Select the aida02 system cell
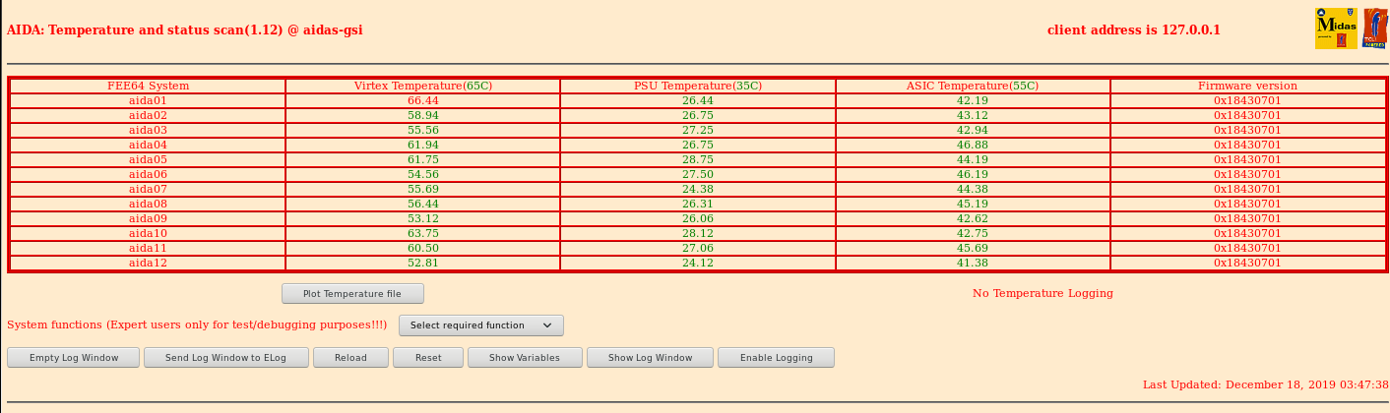Screen dimensions: 1390x413 (149, 116)
